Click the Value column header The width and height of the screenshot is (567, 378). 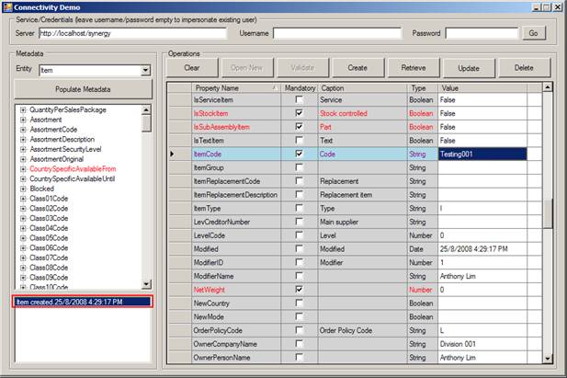coord(482,88)
